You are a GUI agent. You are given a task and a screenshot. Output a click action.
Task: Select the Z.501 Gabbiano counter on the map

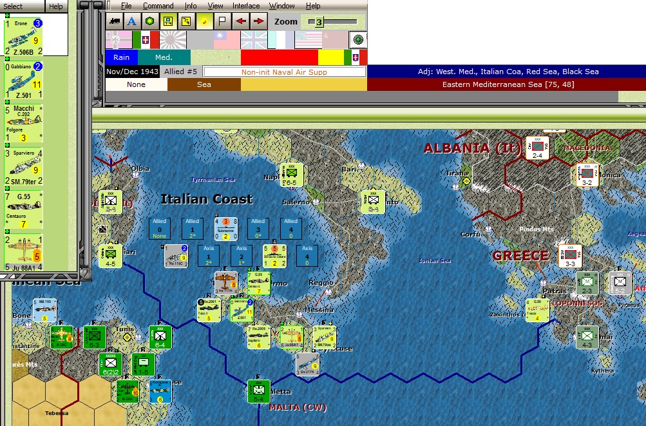coord(242,310)
